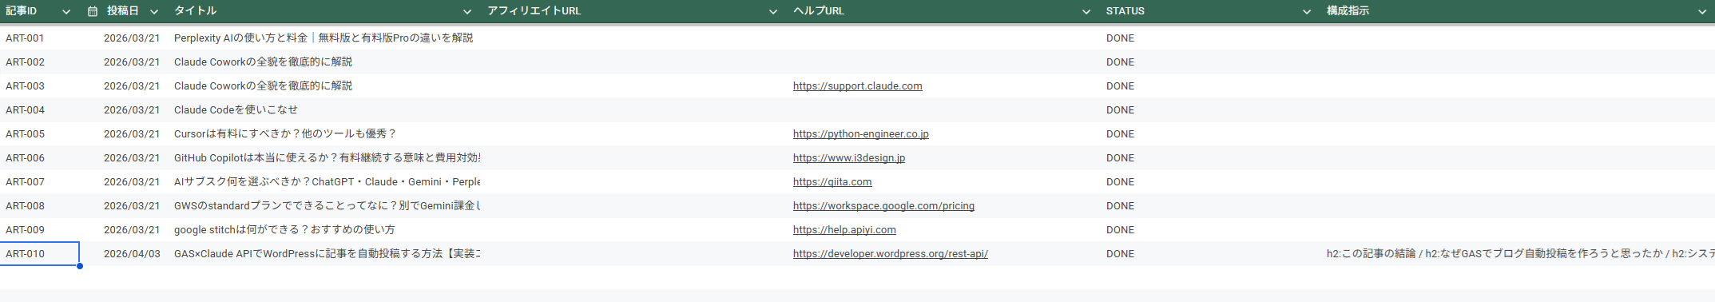1715x302 pixels.
Task: Click the DONE status in row ART-010
Action: click(1120, 254)
